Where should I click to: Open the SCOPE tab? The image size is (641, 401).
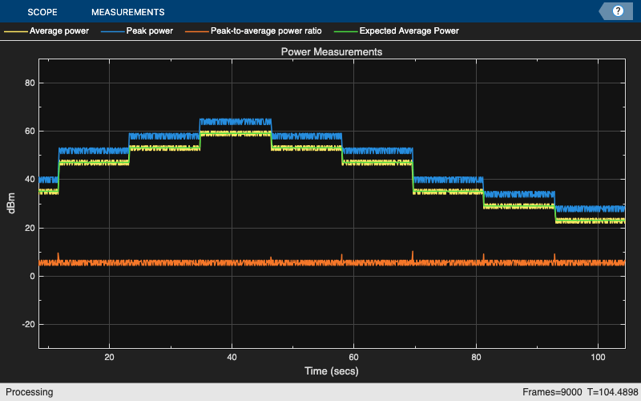(x=42, y=12)
